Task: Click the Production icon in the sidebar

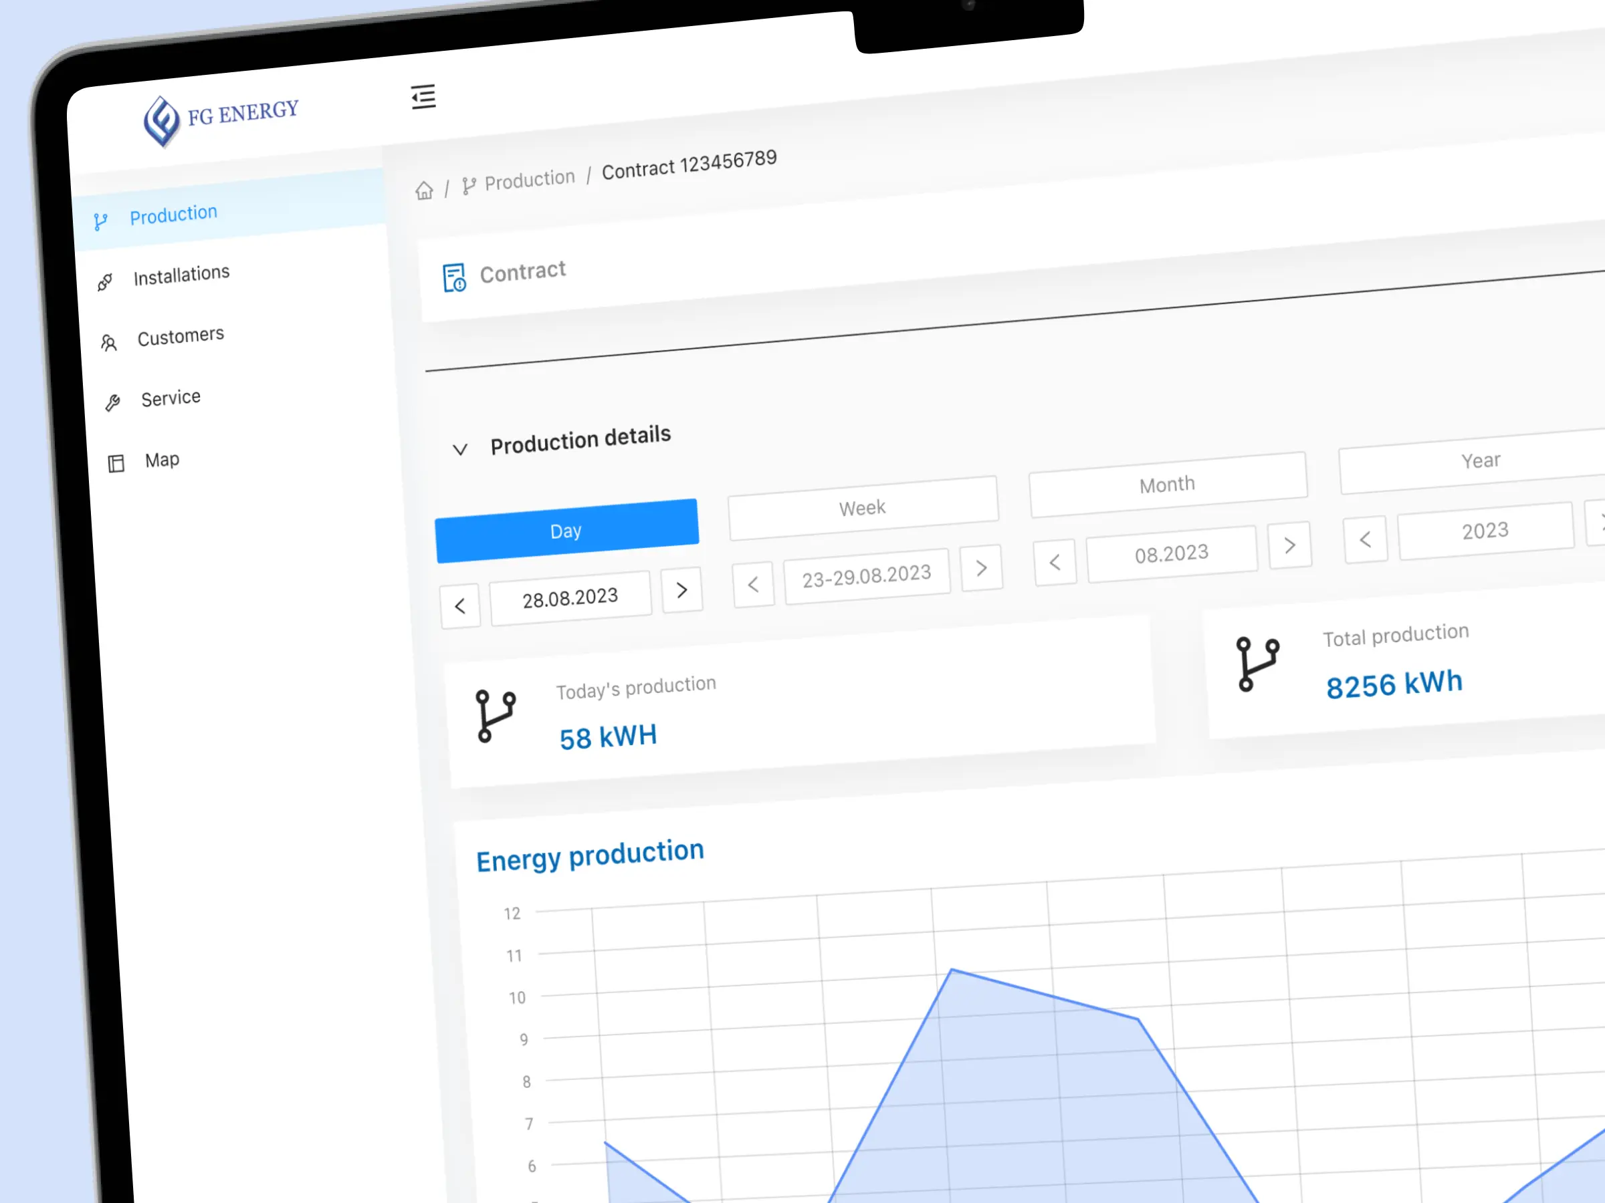Action: point(101,221)
